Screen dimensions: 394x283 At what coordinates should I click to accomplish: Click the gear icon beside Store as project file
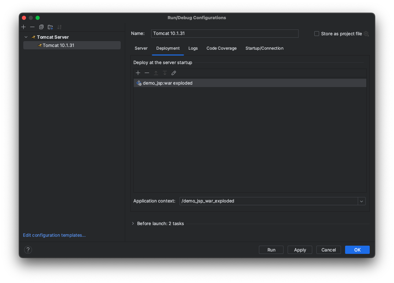pyautogui.click(x=366, y=34)
